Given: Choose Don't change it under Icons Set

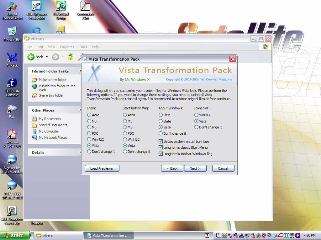Looking at the screenshot, I should (x=196, y=127).
